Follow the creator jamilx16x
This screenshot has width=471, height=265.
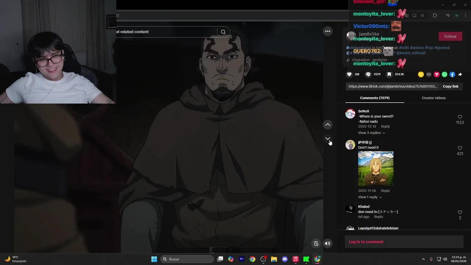(450, 36)
